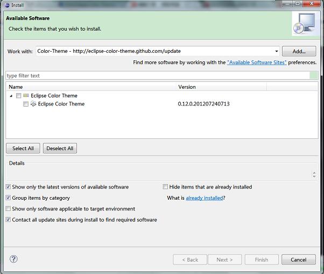The image size is (324, 274).
Task: Click the Name column header
Action: [x=91, y=87]
